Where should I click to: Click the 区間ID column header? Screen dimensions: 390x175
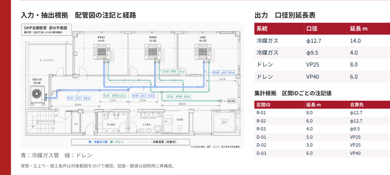(x=263, y=105)
